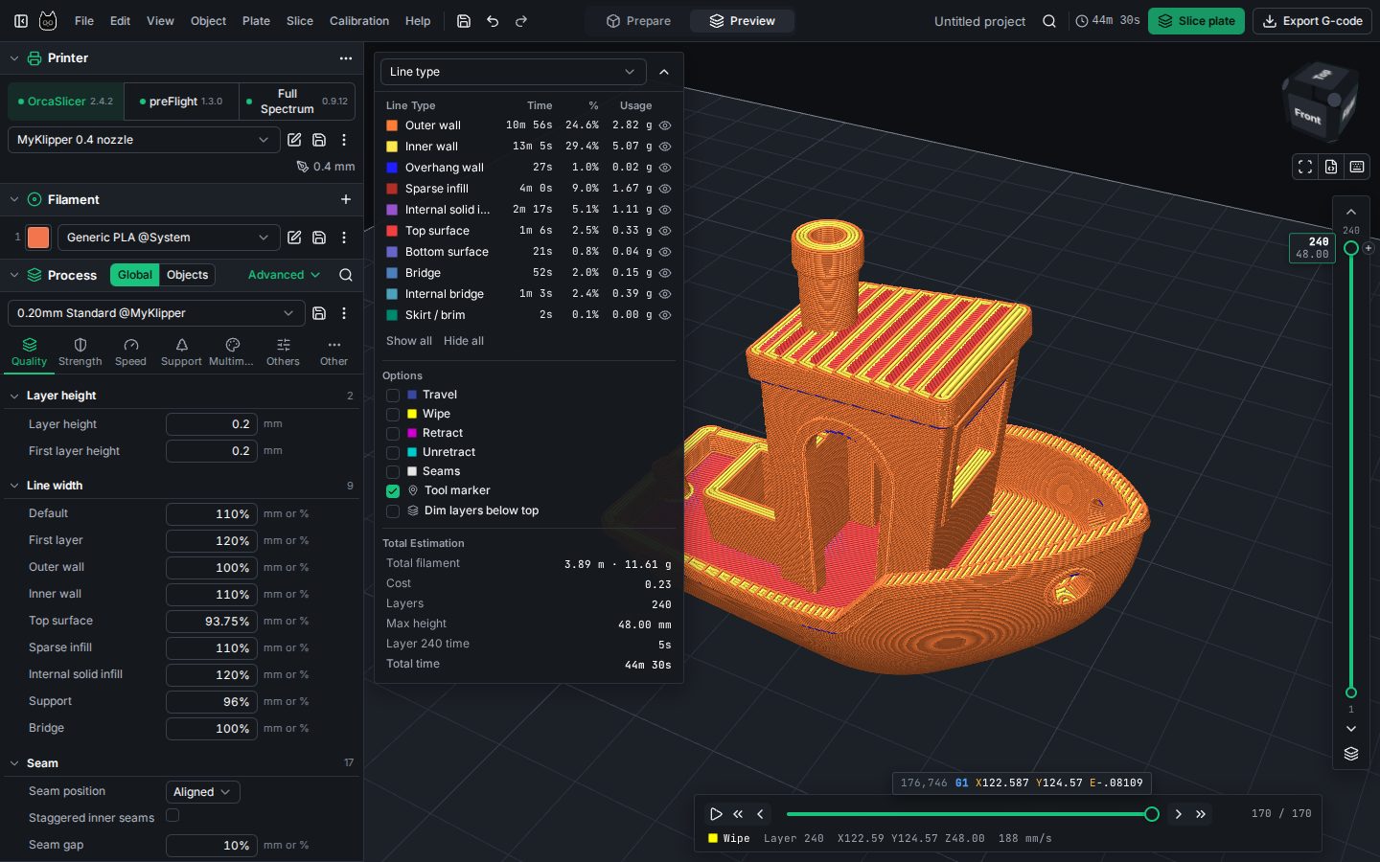Play the toolpath preview animation
The height and width of the screenshot is (862, 1380).
coord(716,814)
